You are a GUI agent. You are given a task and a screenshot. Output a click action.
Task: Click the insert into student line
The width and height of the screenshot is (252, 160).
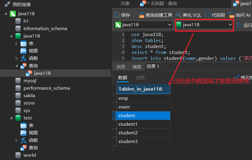pos(192,58)
